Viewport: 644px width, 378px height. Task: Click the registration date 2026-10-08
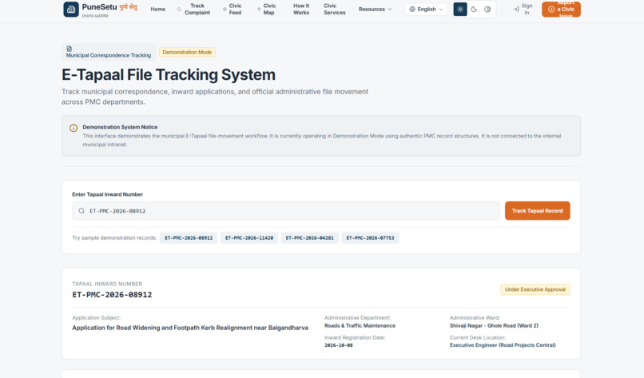339,345
